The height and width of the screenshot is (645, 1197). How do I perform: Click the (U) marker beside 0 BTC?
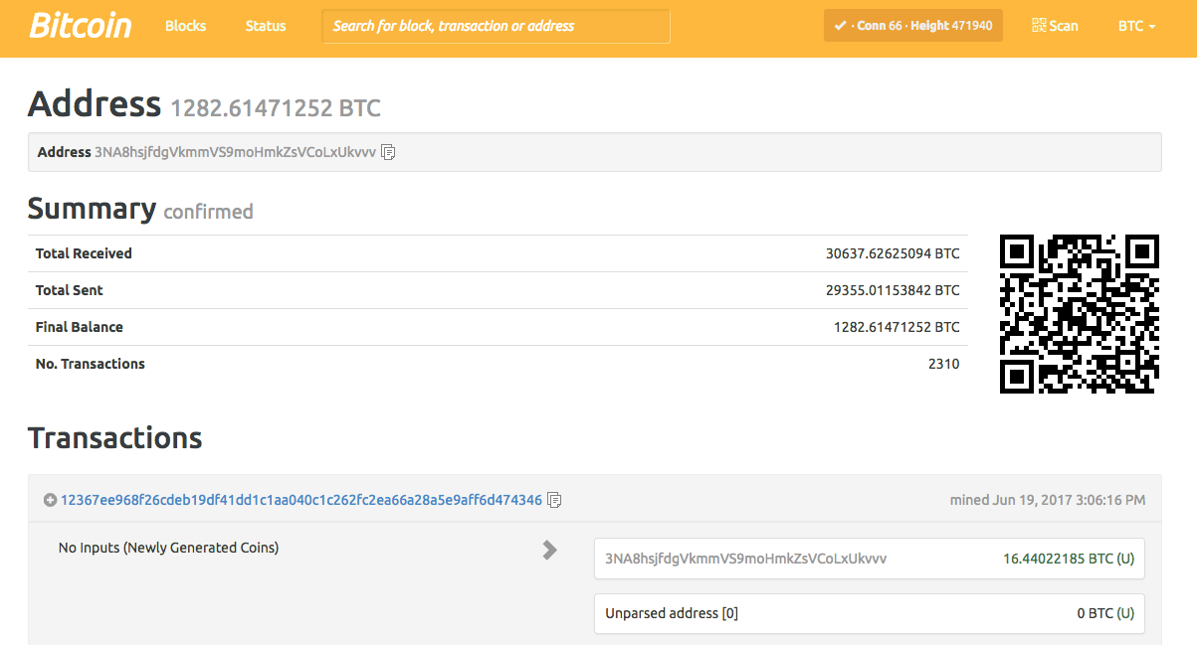click(1125, 613)
